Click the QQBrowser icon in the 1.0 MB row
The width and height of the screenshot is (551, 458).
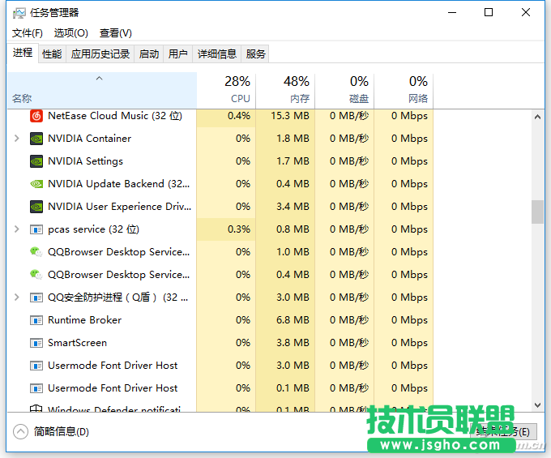point(36,252)
